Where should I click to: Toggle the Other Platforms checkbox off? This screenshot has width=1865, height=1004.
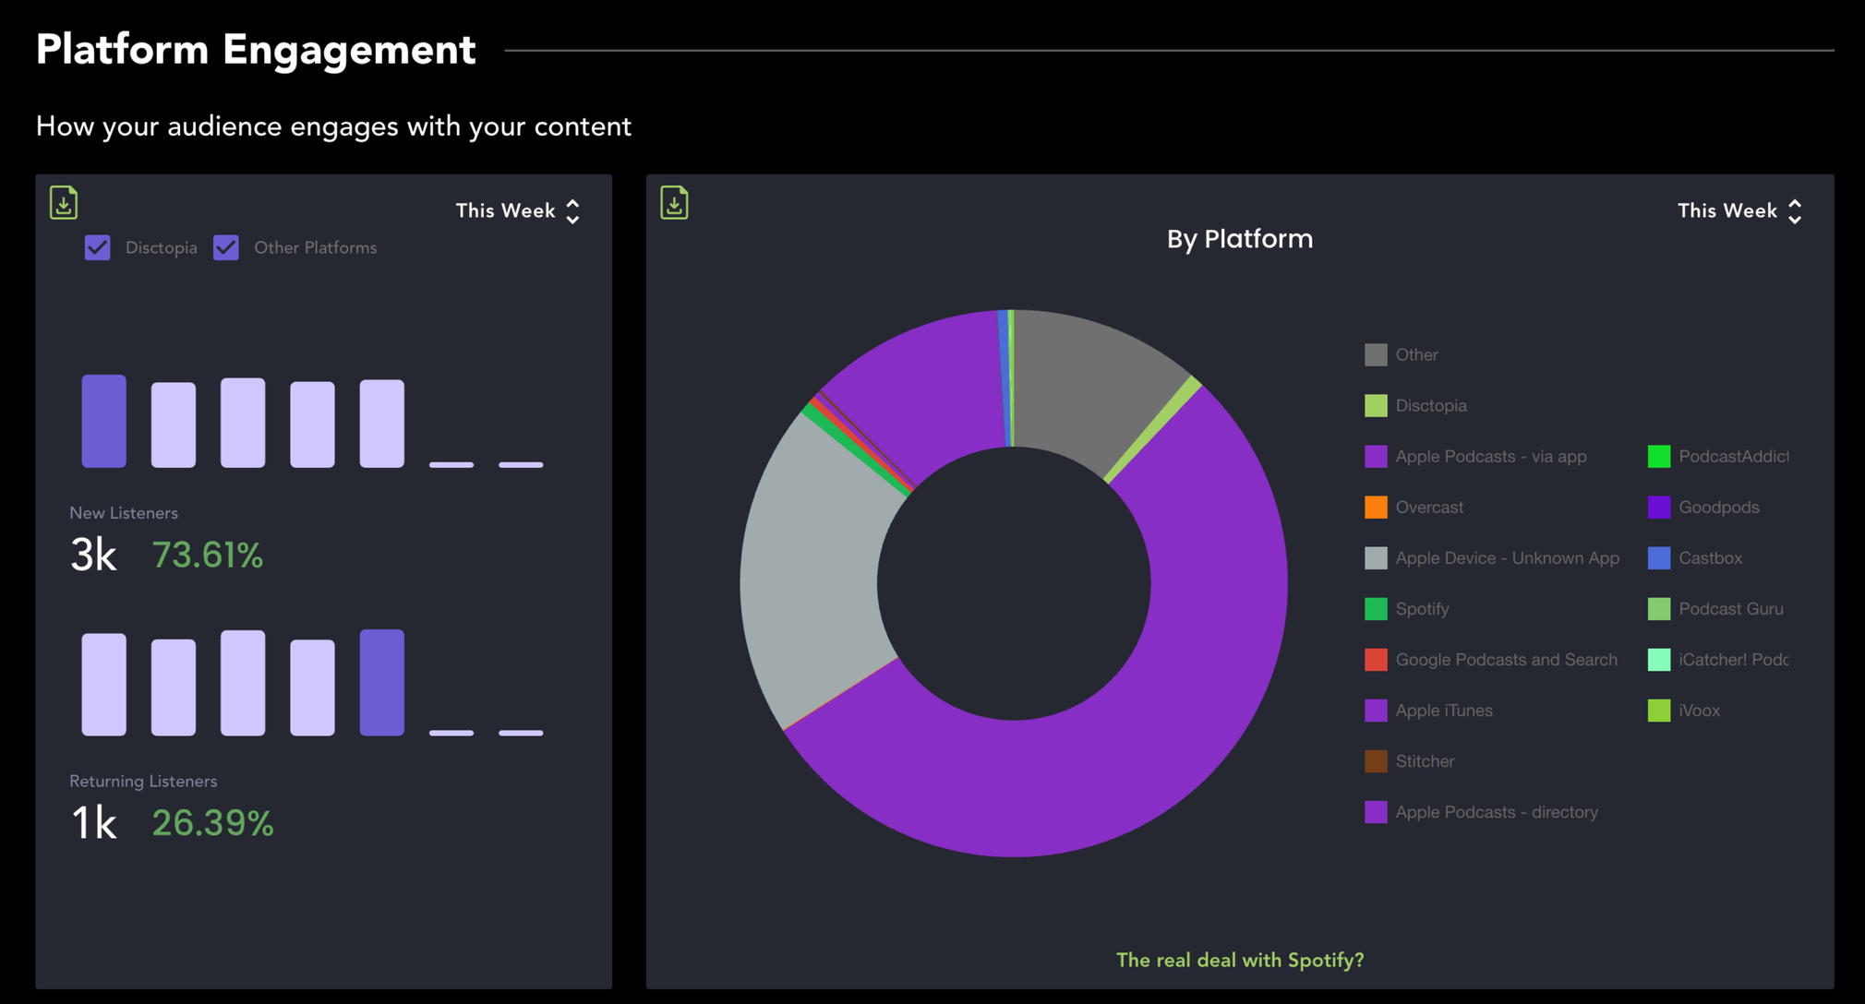(x=226, y=247)
